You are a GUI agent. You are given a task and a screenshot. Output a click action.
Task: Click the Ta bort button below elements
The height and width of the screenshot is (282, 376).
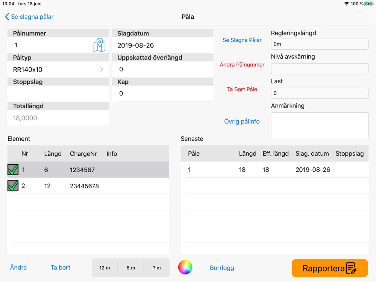61,267
